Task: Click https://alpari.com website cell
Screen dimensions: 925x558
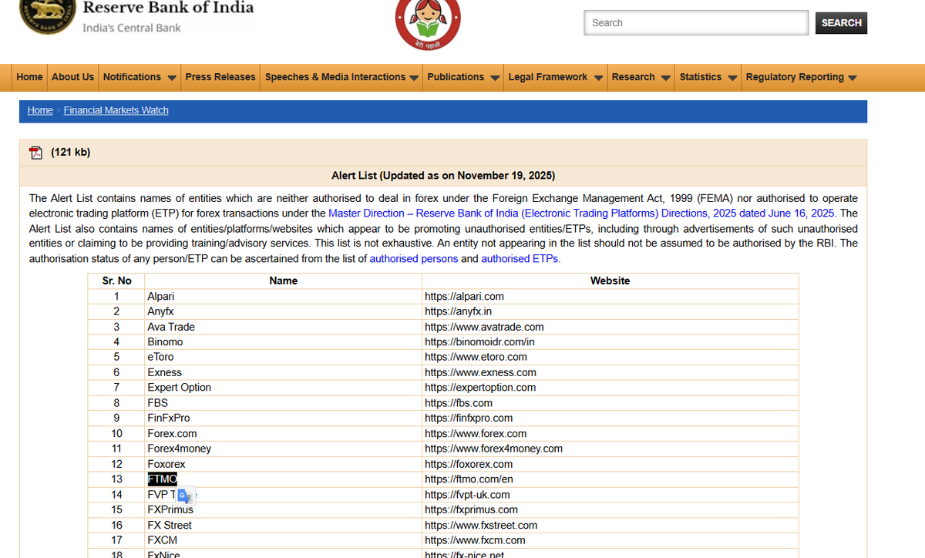Action: click(610, 296)
